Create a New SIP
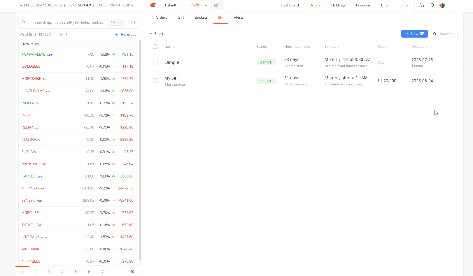Image resolution: width=473 pixels, height=276 pixels. pos(414,34)
